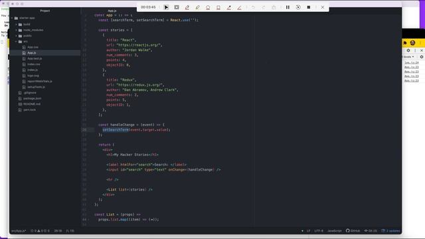Toggle fold marker at line 44
Viewport: 425px width, 239px height.
(x=88, y=220)
